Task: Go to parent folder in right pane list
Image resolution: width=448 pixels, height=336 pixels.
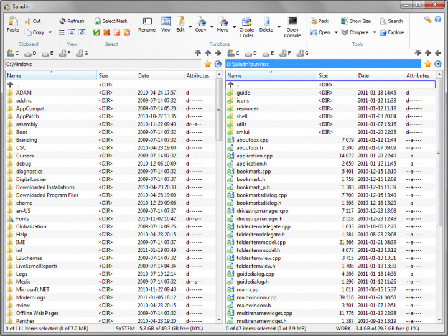Action: [330, 85]
